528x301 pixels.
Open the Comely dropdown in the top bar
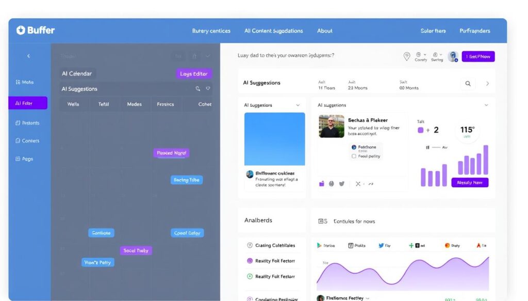(421, 57)
